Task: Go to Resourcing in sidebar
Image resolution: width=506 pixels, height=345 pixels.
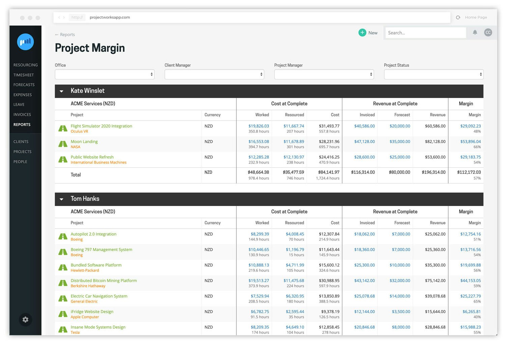Action: click(x=26, y=65)
